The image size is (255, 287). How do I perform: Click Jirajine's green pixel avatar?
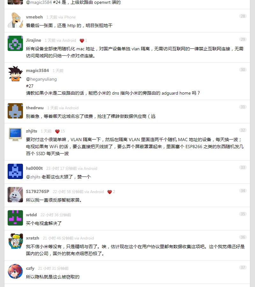click(x=15, y=43)
